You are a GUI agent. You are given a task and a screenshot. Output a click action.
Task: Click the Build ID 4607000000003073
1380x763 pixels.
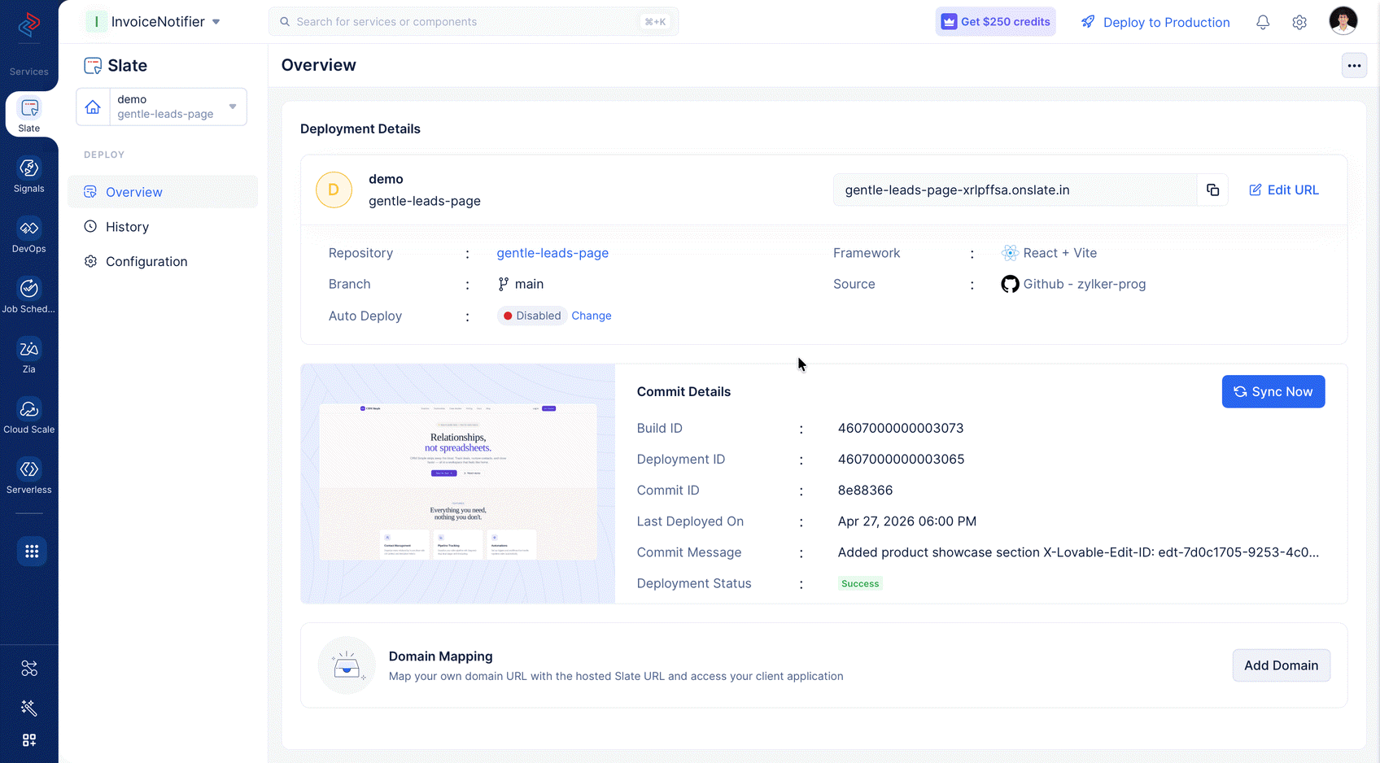[x=901, y=428]
